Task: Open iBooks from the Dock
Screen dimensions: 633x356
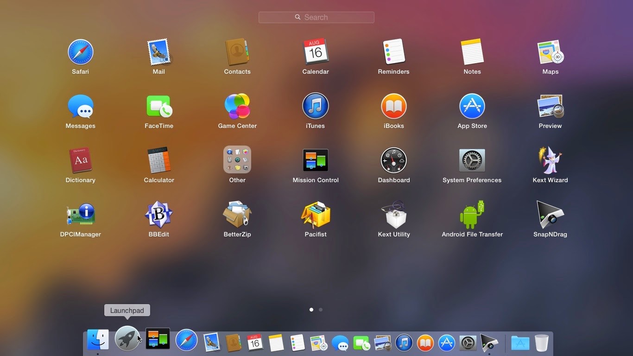Action: coord(425,343)
